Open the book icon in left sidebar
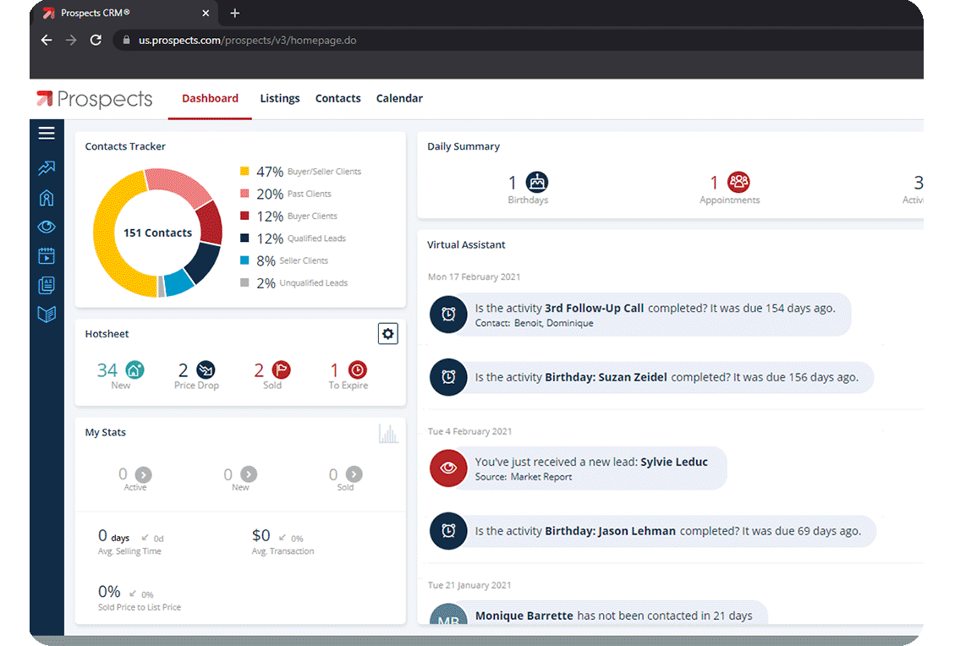955x646 pixels. click(47, 315)
